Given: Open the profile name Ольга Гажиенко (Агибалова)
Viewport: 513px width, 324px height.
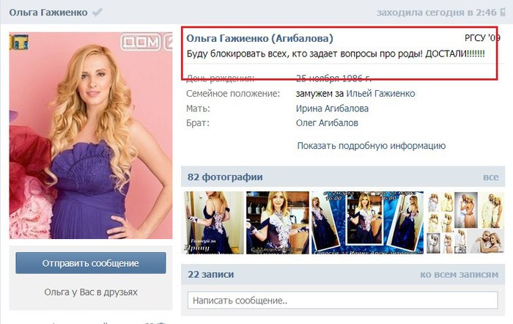Looking at the screenshot, I should [259, 38].
